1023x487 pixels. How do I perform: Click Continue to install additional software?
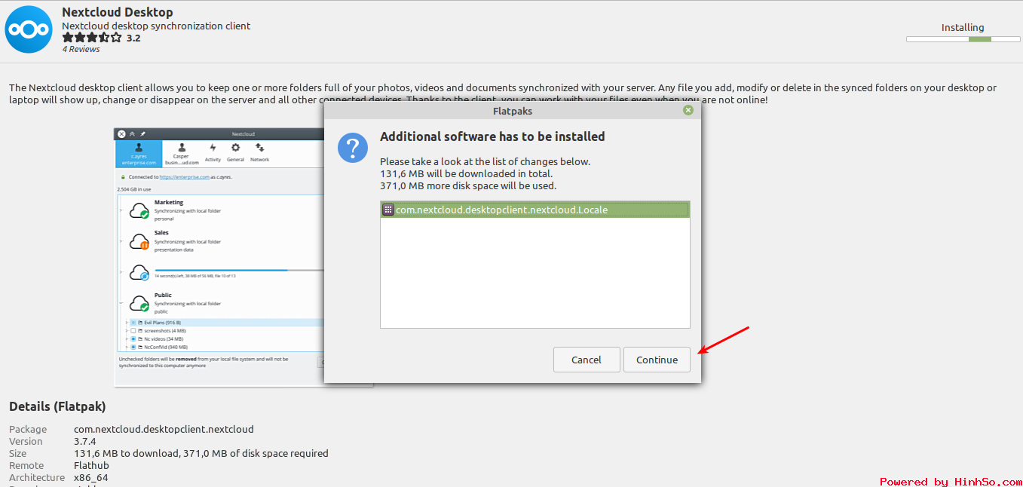(657, 360)
